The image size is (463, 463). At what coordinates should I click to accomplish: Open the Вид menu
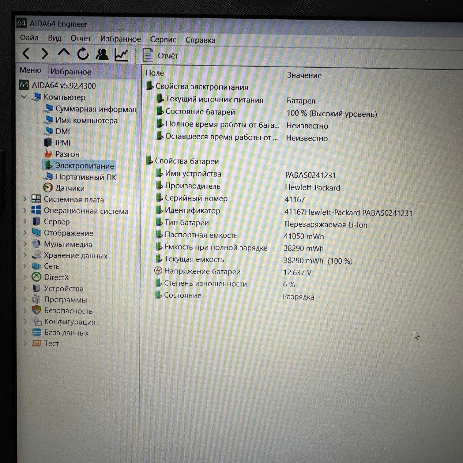55,38
